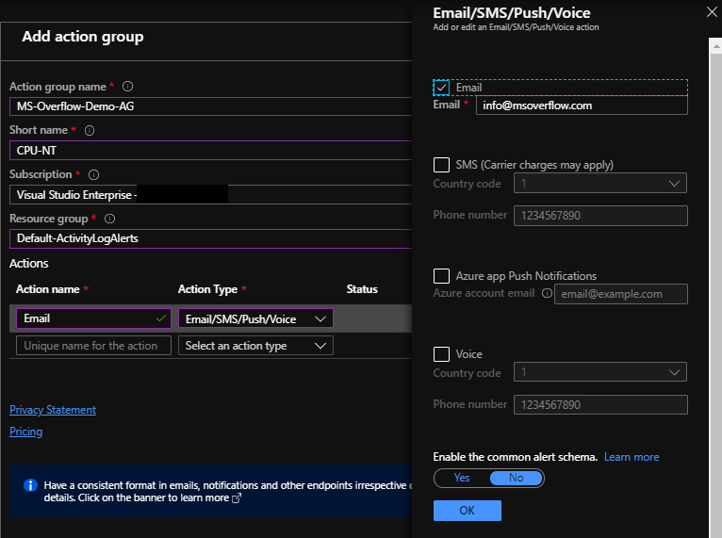
Task: Open the SMS Country code dropdown
Action: tap(599, 184)
